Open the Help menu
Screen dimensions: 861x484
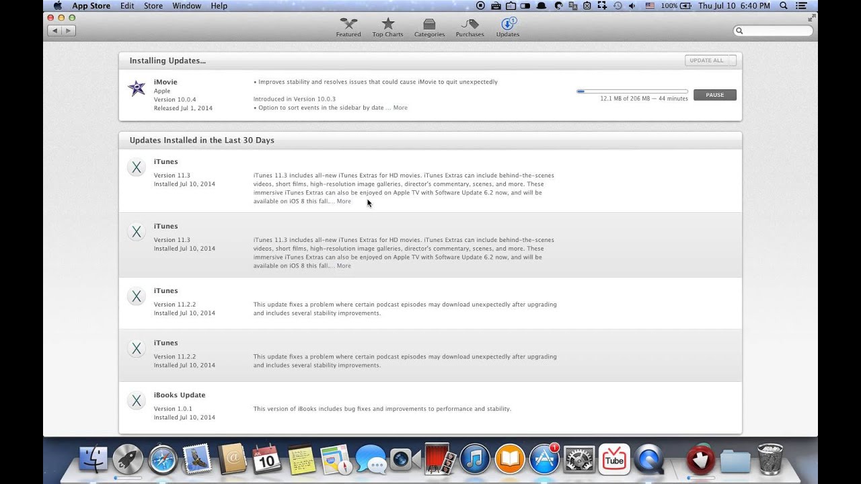click(219, 5)
